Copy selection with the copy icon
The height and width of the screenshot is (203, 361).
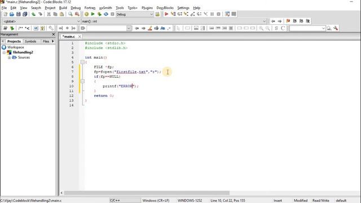[55, 14]
